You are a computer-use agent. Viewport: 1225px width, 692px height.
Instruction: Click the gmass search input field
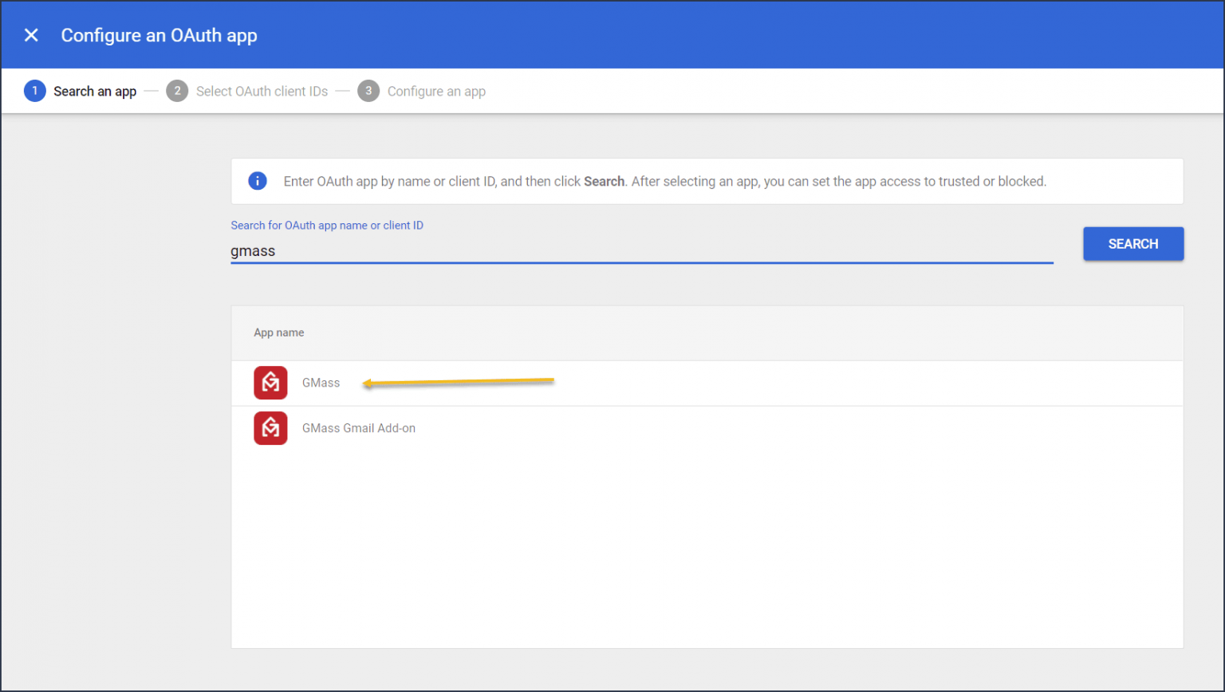[x=558, y=250]
